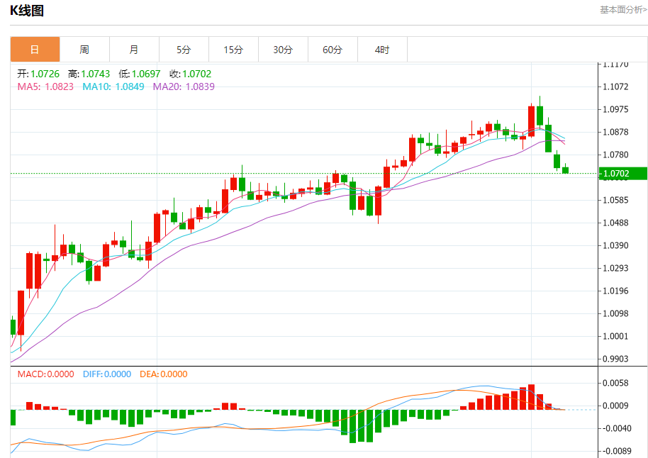Click the low price 1.0697
The height and width of the screenshot is (458, 648).
146,74
